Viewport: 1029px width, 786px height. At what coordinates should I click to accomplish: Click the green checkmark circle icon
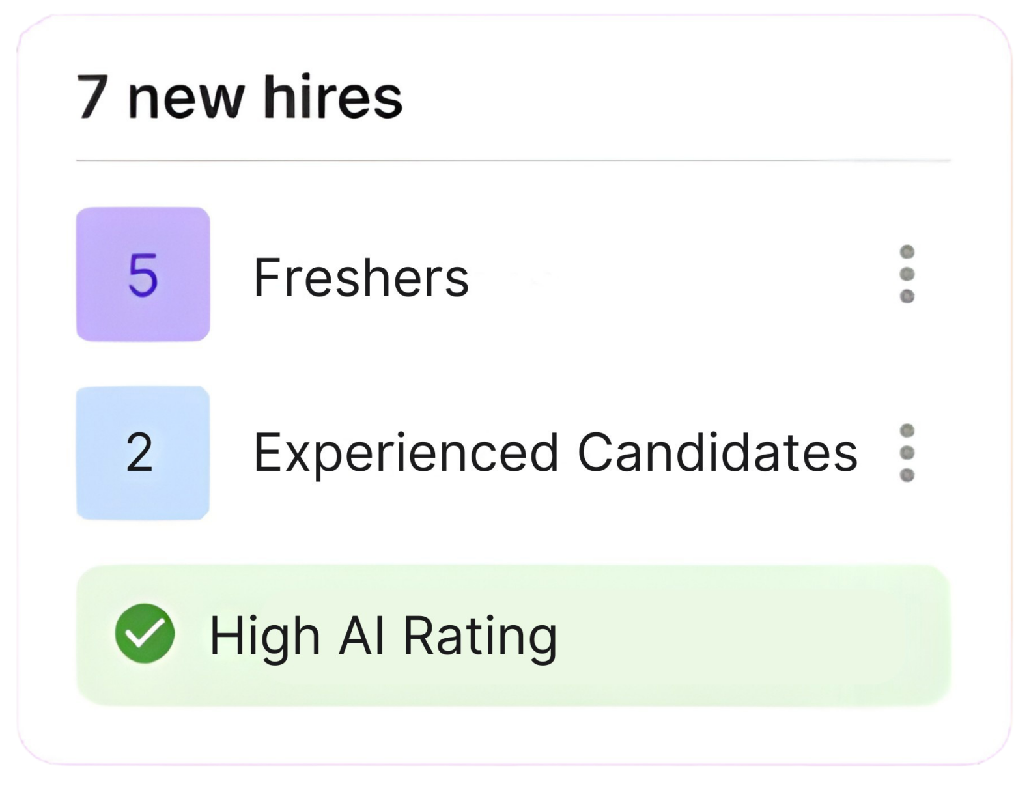click(145, 634)
